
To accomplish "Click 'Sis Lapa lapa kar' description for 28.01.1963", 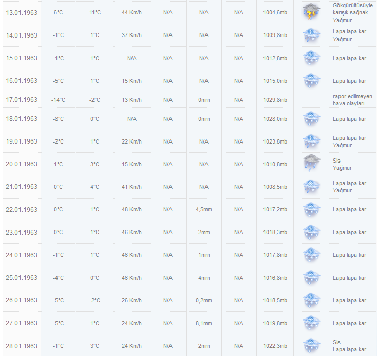I will [x=349, y=346].
